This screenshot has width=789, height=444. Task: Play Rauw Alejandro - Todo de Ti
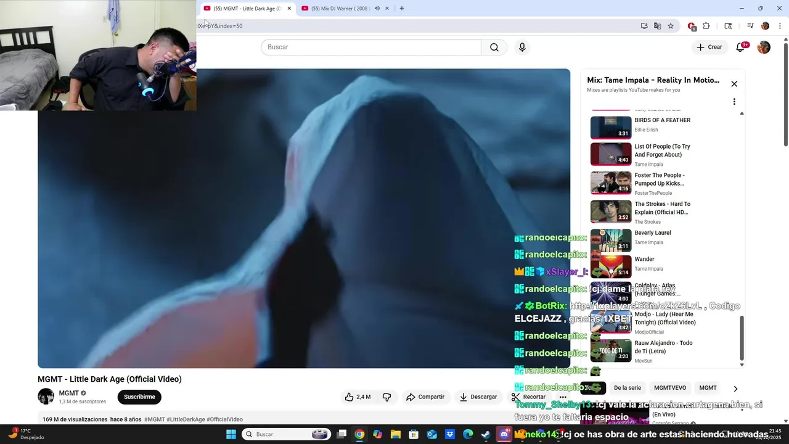pos(663,350)
